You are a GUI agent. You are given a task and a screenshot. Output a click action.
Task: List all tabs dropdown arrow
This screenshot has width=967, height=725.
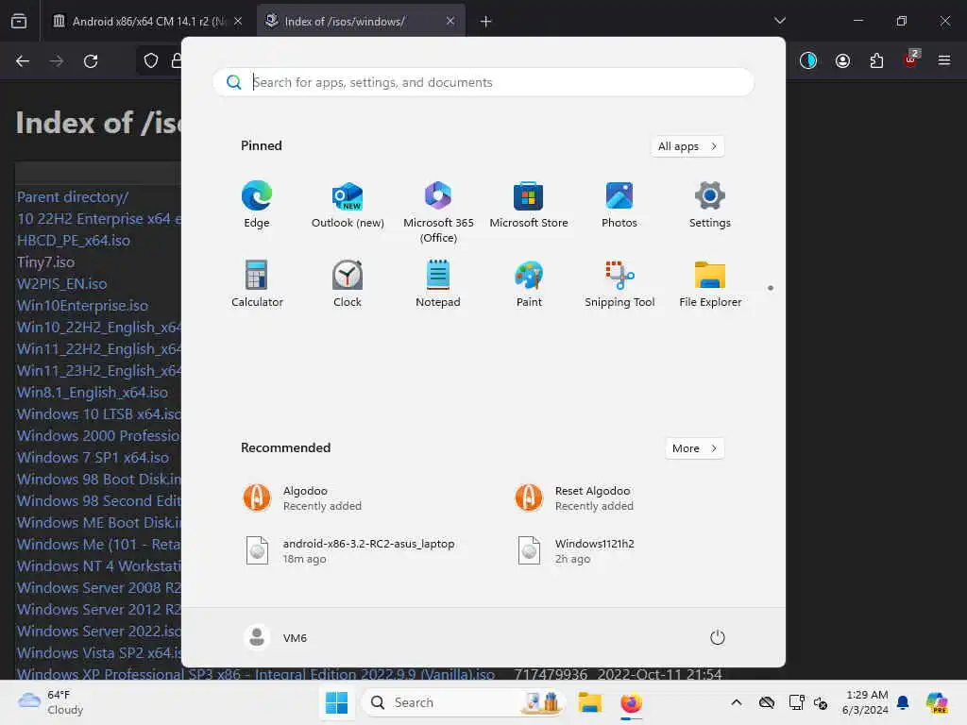[x=779, y=21]
